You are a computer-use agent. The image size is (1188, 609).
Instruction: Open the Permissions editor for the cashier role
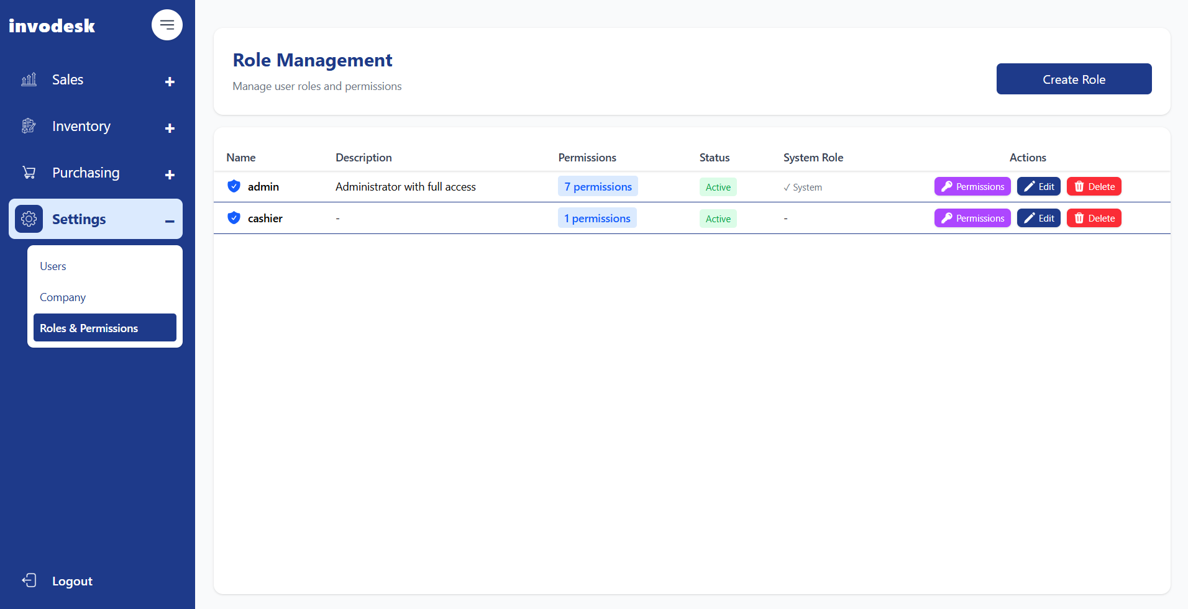972,218
